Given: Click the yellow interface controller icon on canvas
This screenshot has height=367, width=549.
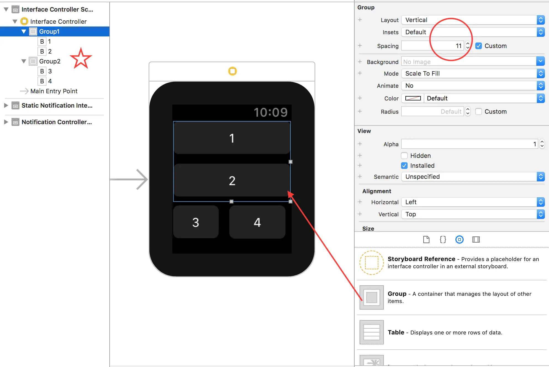Looking at the screenshot, I should coord(232,71).
